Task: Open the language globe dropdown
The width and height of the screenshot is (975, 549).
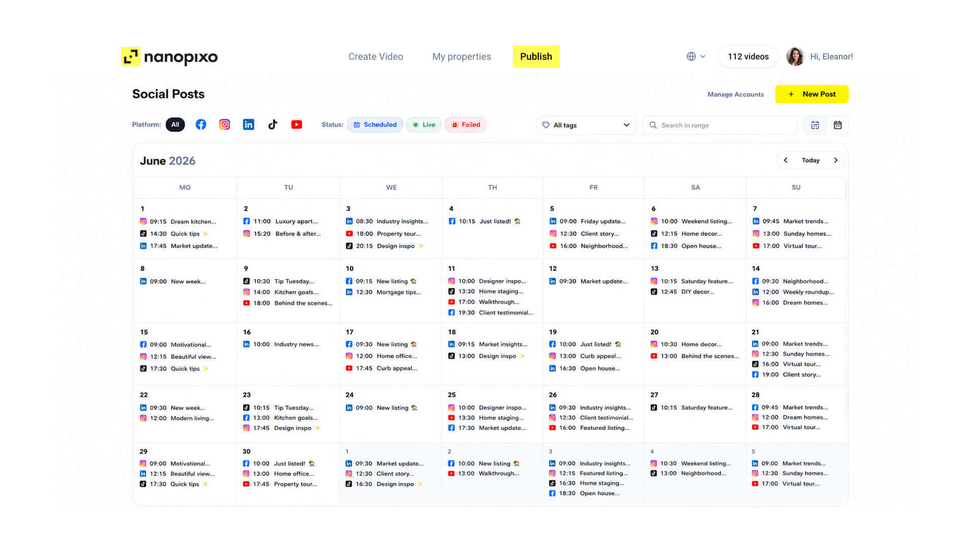Action: (x=696, y=56)
